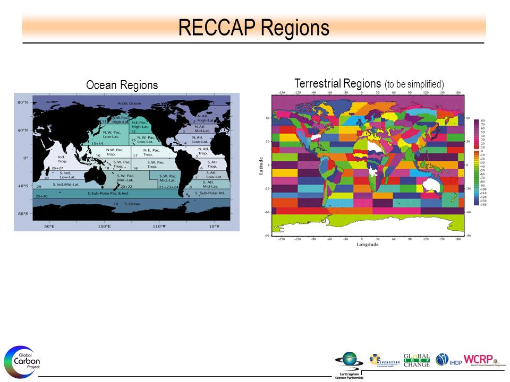The width and height of the screenshot is (510, 382).
Task: Click the N. Atl. Low-Lat. region label
Action: [200, 140]
